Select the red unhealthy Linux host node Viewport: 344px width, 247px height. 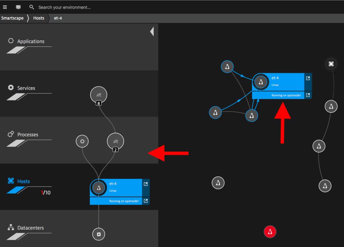click(270, 232)
